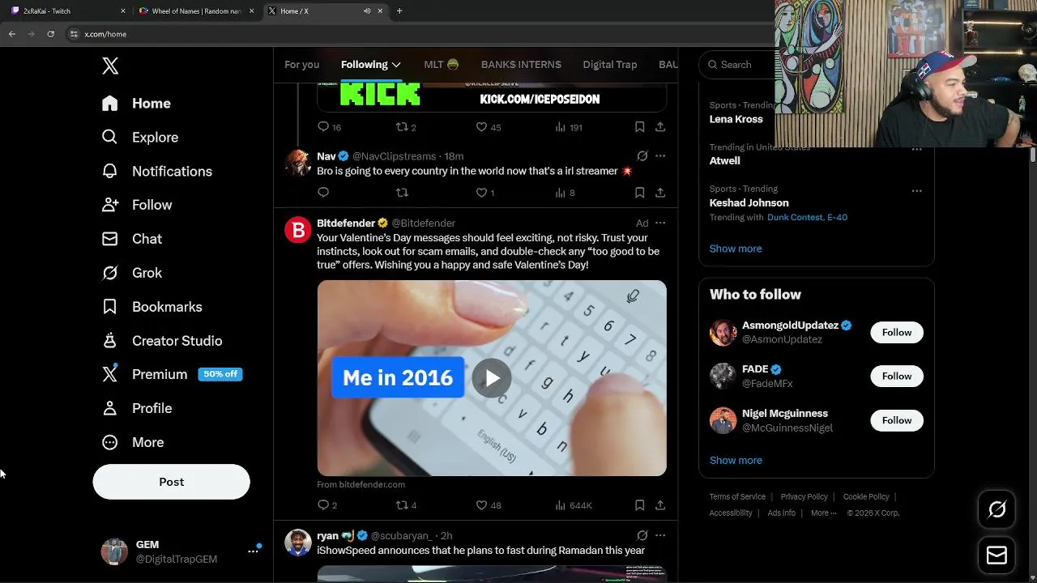1037x583 pixels.
Task: Click the Search field
Action: point(737,65)
